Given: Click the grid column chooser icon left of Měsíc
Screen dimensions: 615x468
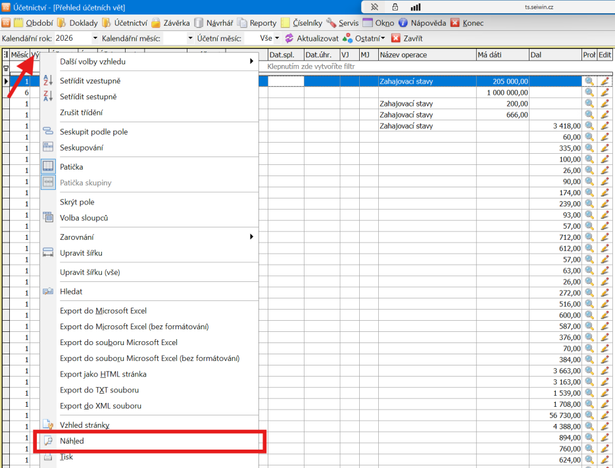Looking at the screenshot, I should click(6, 55).
